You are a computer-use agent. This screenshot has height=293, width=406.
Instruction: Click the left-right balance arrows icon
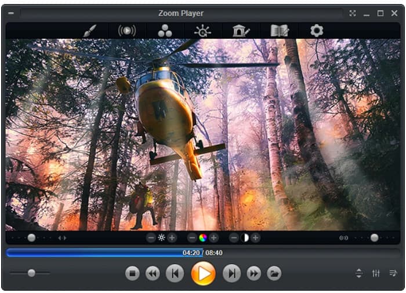[x=62, y=237]
